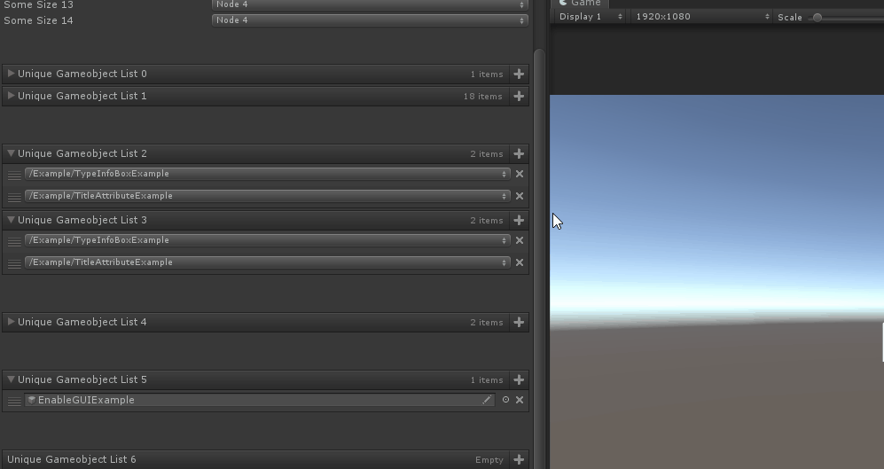
Task: Remove TypeInfoBoxExample from Unique Gameobject List 2
Action: tap(520, 174)
